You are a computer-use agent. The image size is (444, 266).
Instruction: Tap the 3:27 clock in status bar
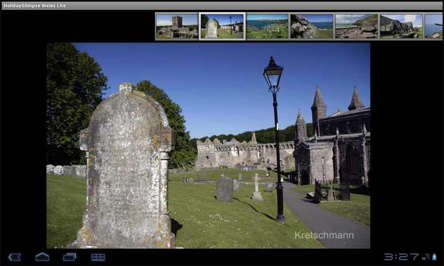pos(401,257)
